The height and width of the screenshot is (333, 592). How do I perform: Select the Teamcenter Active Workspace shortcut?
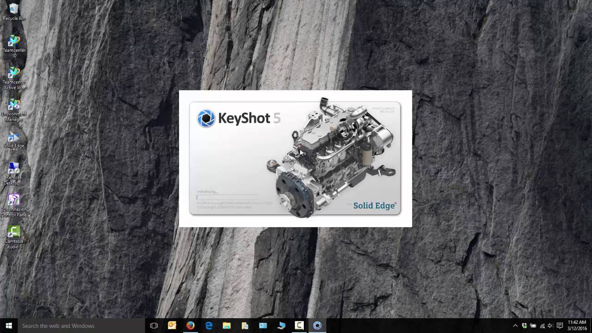[14, 79]
